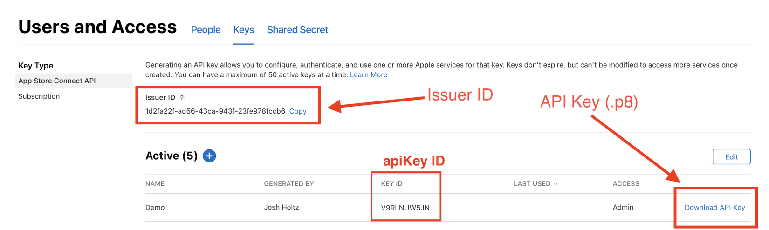The width and height of the screenshot is (769, 230).
Task: Download API Key for Demo
Action: point(714,208)
